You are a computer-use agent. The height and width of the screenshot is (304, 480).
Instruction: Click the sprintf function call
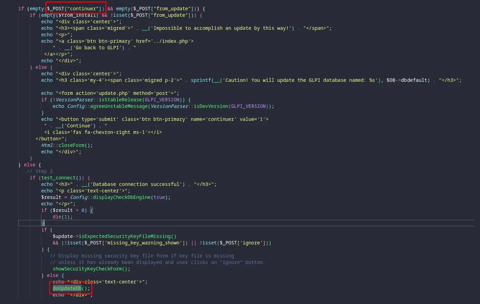point(201,80)
